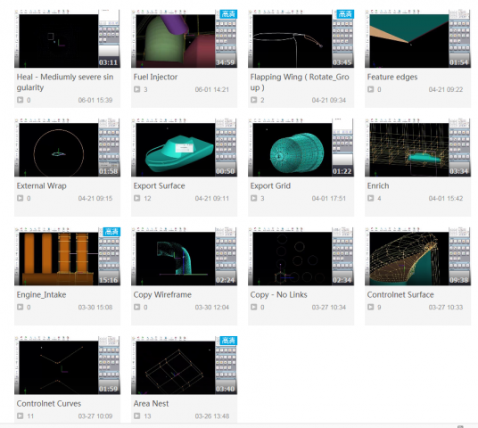The width and height of the screenshot is (478, 428).
Task: Click the 'External Wrap' title link
Action: [41, 185]
